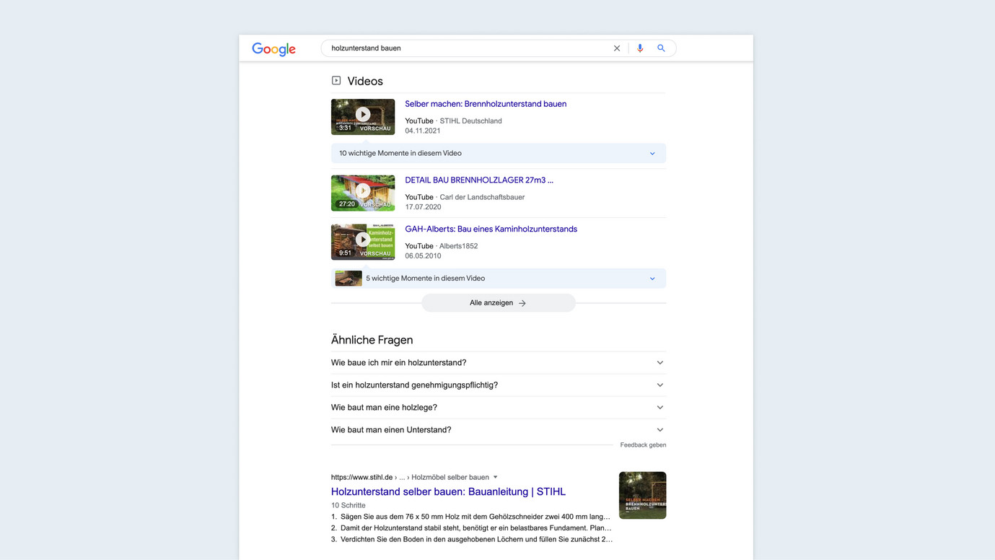Screen dimensions: 995x560
Task: Open "GAH-Alberts: Bau eines Kaminholzunterstands" link
Action: [491, 229]
